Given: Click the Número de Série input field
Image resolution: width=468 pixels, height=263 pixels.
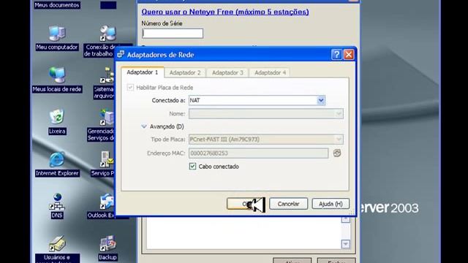Looking at the screenshot, I should click(173, 34).
